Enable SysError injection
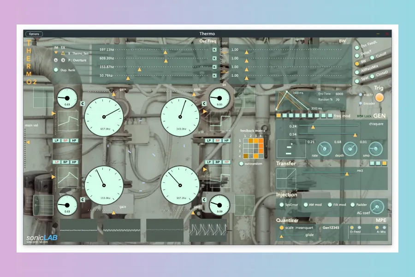415x277 pixels. (281, 205)
